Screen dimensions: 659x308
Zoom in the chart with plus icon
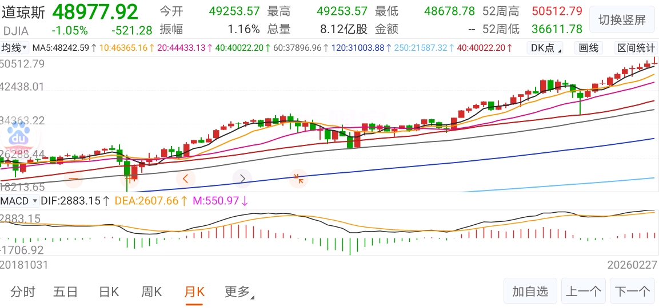pyautogui.click(x=129, y=179)
